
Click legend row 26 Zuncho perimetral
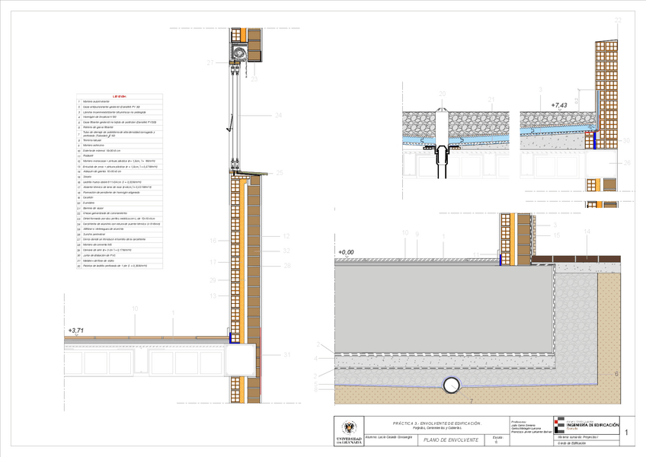click(120, 234)
